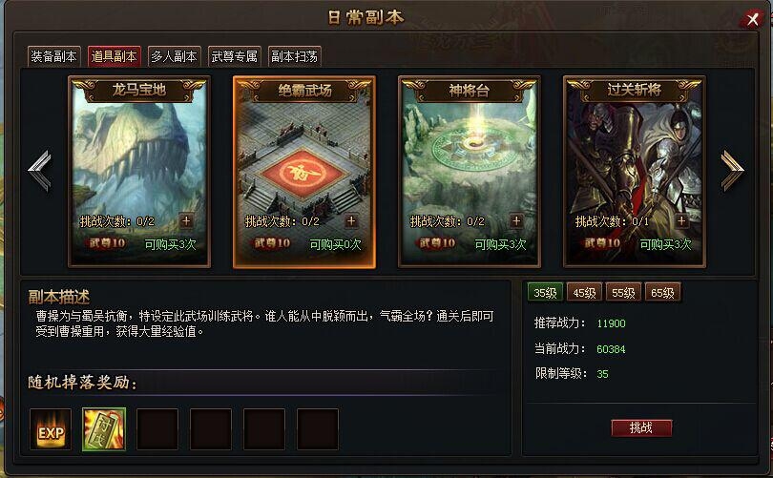Select the 神将台 dungeon card
Viewport: 773px width, 478px height.
point(470,172)
